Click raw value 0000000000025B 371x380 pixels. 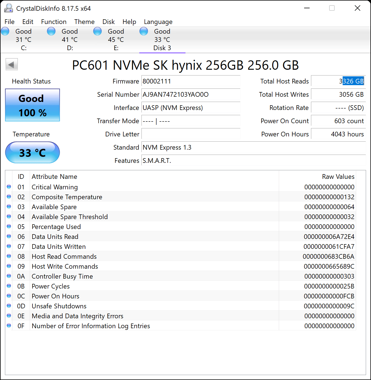coord(329,286)
